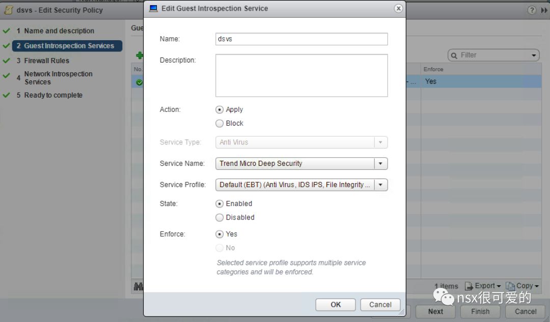The width and height of the screenshot is (550, 322).
Task: Select the Enforce No radio button
Action: click(219, 248)
